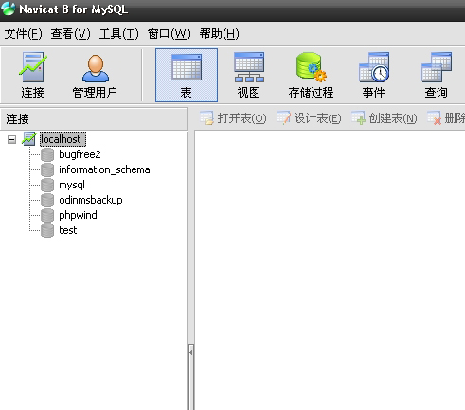Switch to 视图 views
Image resolution: width=465 pixels, height=410 pixels.
(249, 76)
